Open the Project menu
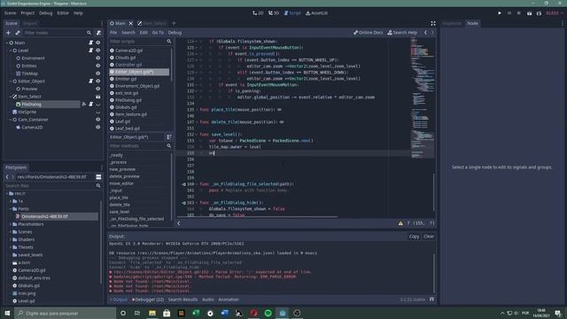The height and width of the screenshot is (319, 567). point(27,13)
